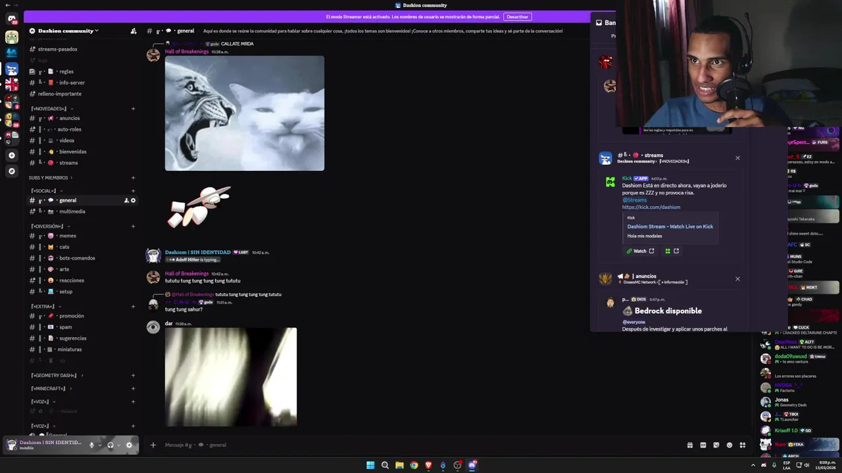The width and height of the screenshot is (842, 473).
Task: Open microphone input options arrow
Action: [x=100, y=445]
